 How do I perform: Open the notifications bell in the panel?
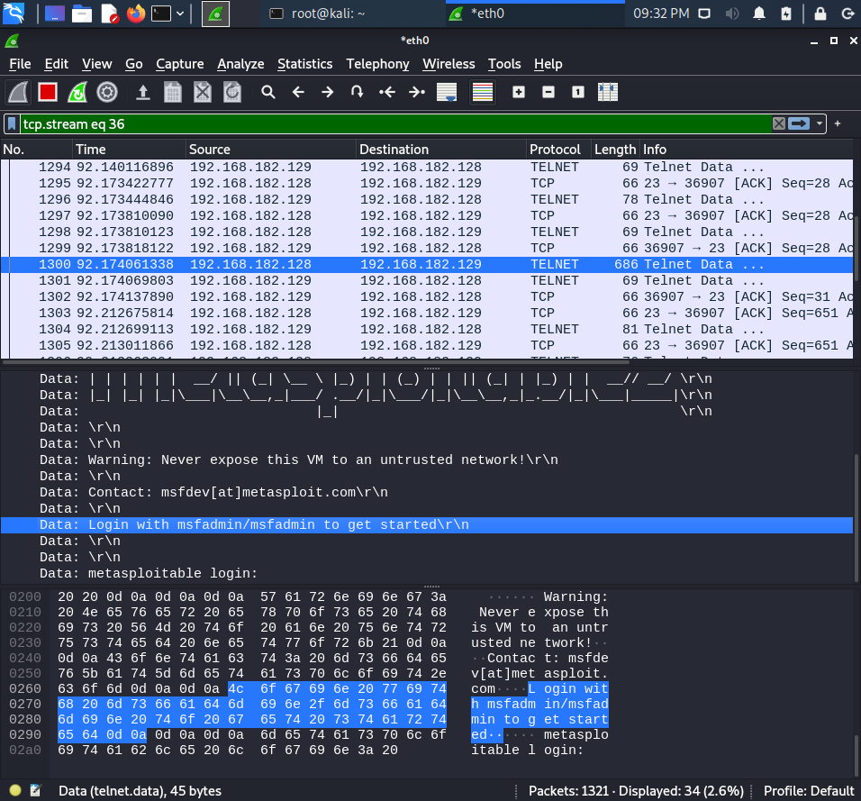pos(759,14)
